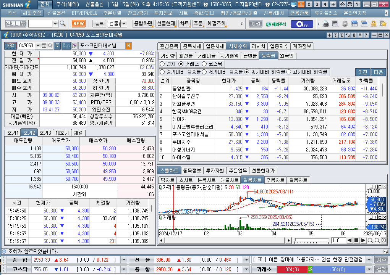Open the 해외주식 globe shortcut
This screenshot has width=390, height=275.
click(x=276, y=24)
